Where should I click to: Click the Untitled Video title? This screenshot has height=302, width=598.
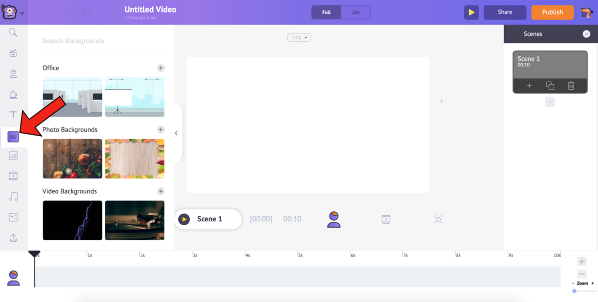150,9
